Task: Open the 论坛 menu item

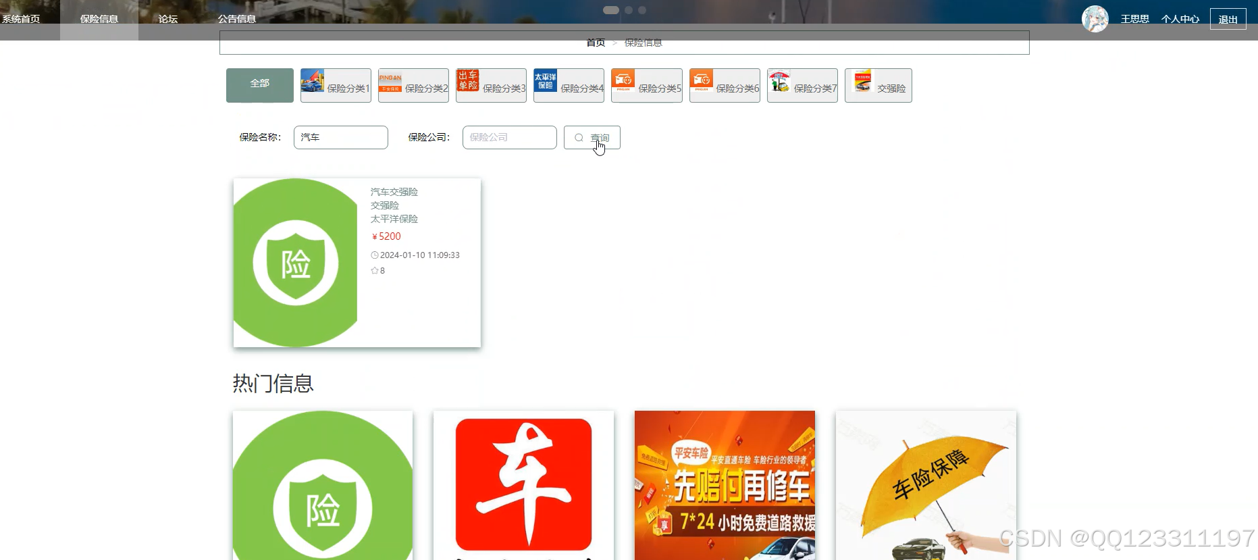Action: pos(168,19)
